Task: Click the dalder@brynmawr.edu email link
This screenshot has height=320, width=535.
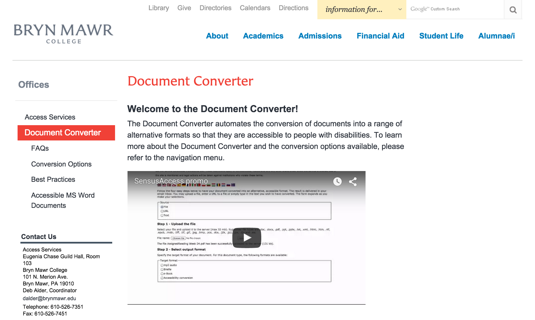Action: point(49,298)
